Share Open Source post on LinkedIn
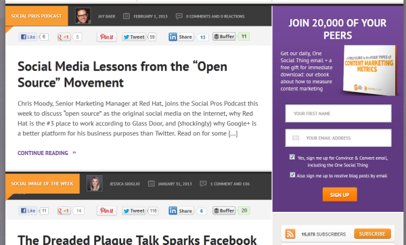Viewport: 406px width, 245px height. click(x=181, y=37)
